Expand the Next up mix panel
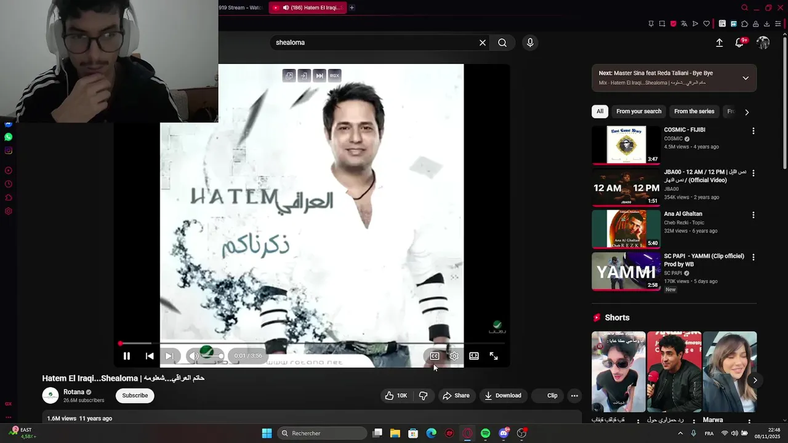Screen dimensions: 788x443 746,78
